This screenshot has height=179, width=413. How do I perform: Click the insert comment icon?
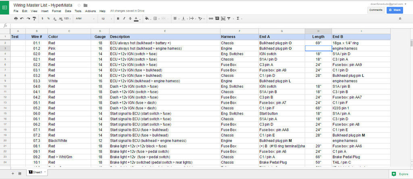217,19
